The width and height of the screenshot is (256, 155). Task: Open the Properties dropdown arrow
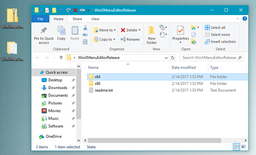coord(181,43)
